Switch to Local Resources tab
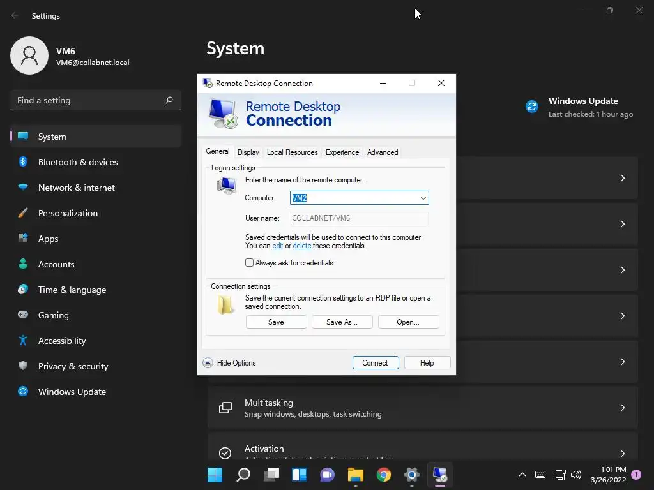 click(293, 152)
